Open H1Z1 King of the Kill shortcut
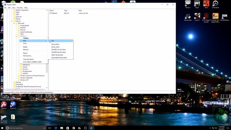 (206, 18)
